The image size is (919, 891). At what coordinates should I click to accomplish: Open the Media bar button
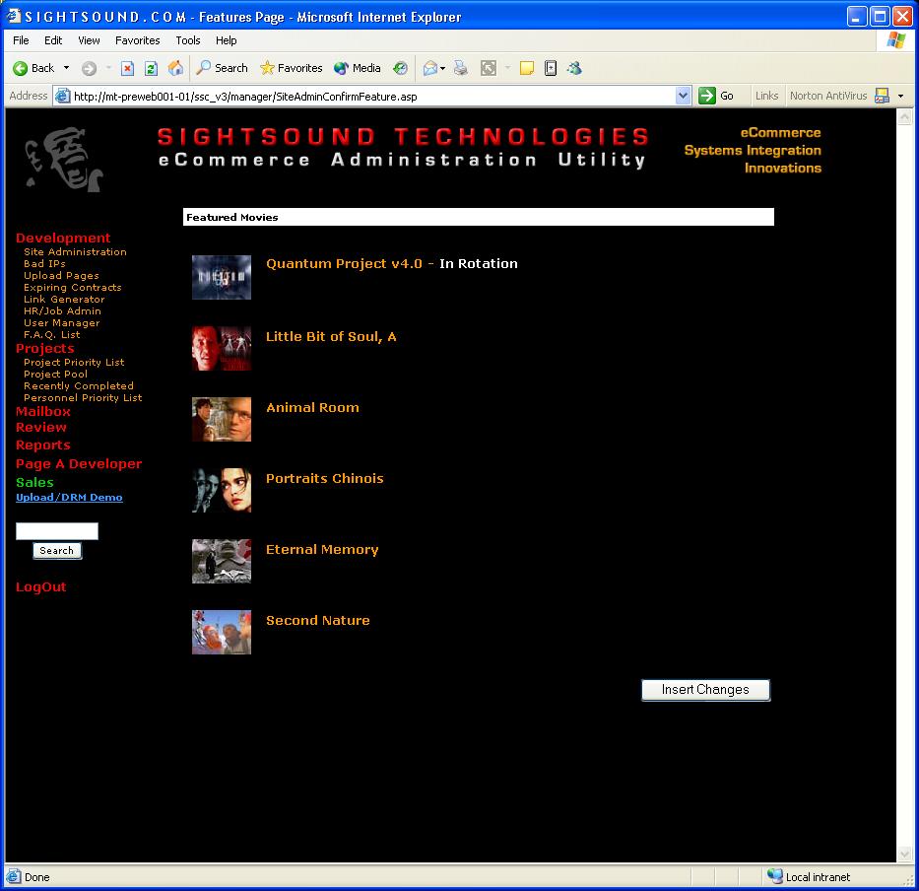click(x=357, y=69)
